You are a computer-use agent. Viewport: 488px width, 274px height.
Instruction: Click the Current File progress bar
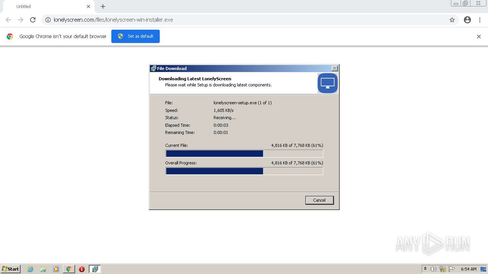click(244, 153)
